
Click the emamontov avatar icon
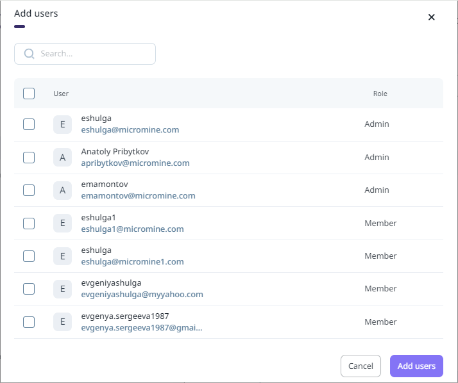[62, 190]
